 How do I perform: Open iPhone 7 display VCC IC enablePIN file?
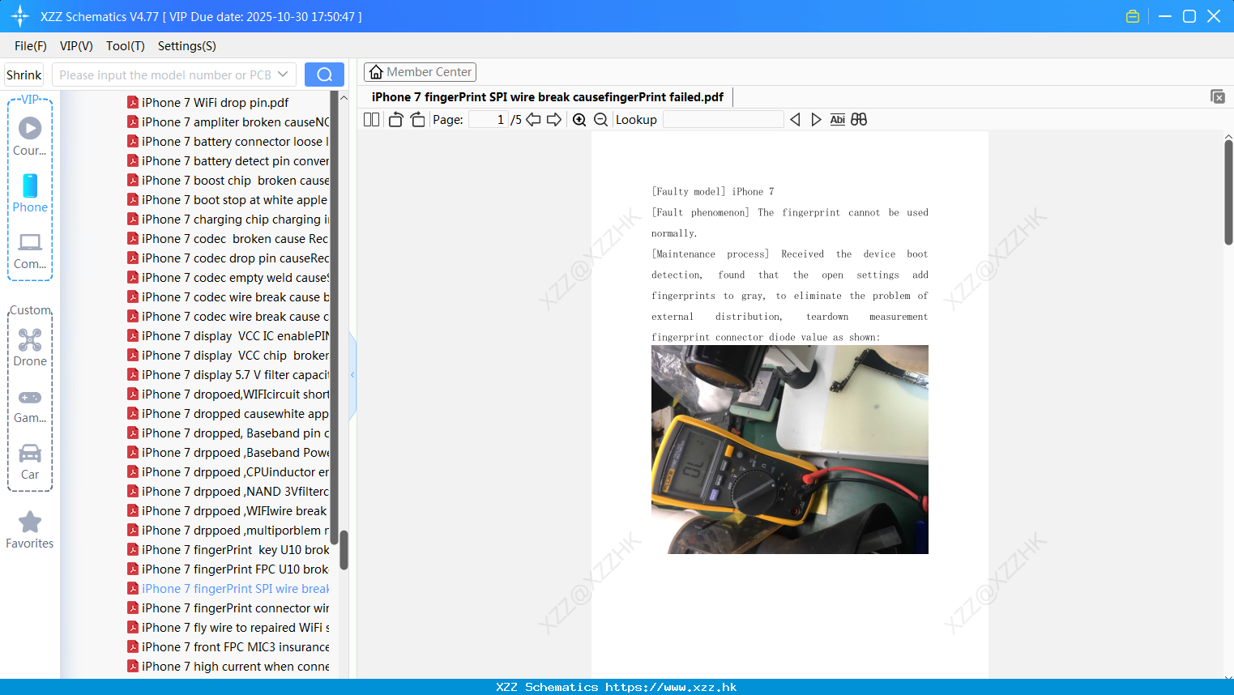pyautogui.click(x=236, y=335)
